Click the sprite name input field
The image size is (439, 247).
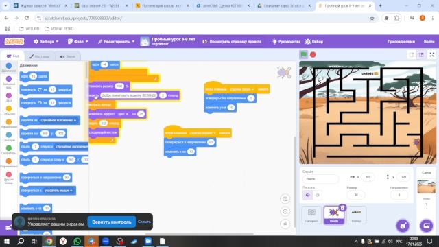coord(320,178)
